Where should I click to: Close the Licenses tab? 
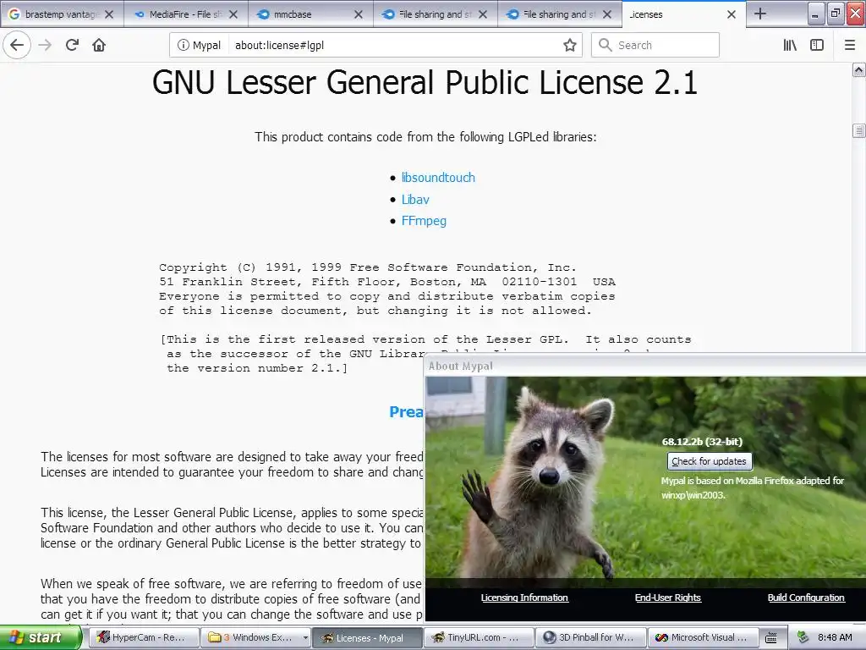click(732, 14)
